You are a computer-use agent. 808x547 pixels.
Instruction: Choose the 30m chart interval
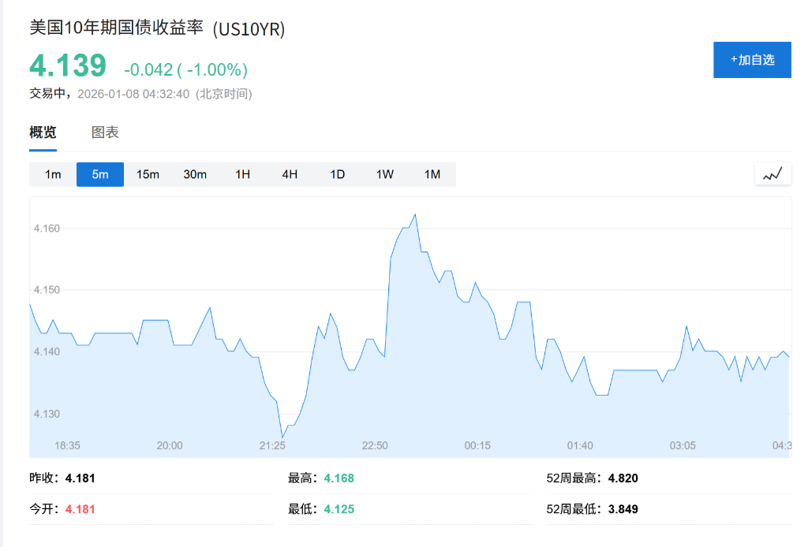click(x=195, y=174)
